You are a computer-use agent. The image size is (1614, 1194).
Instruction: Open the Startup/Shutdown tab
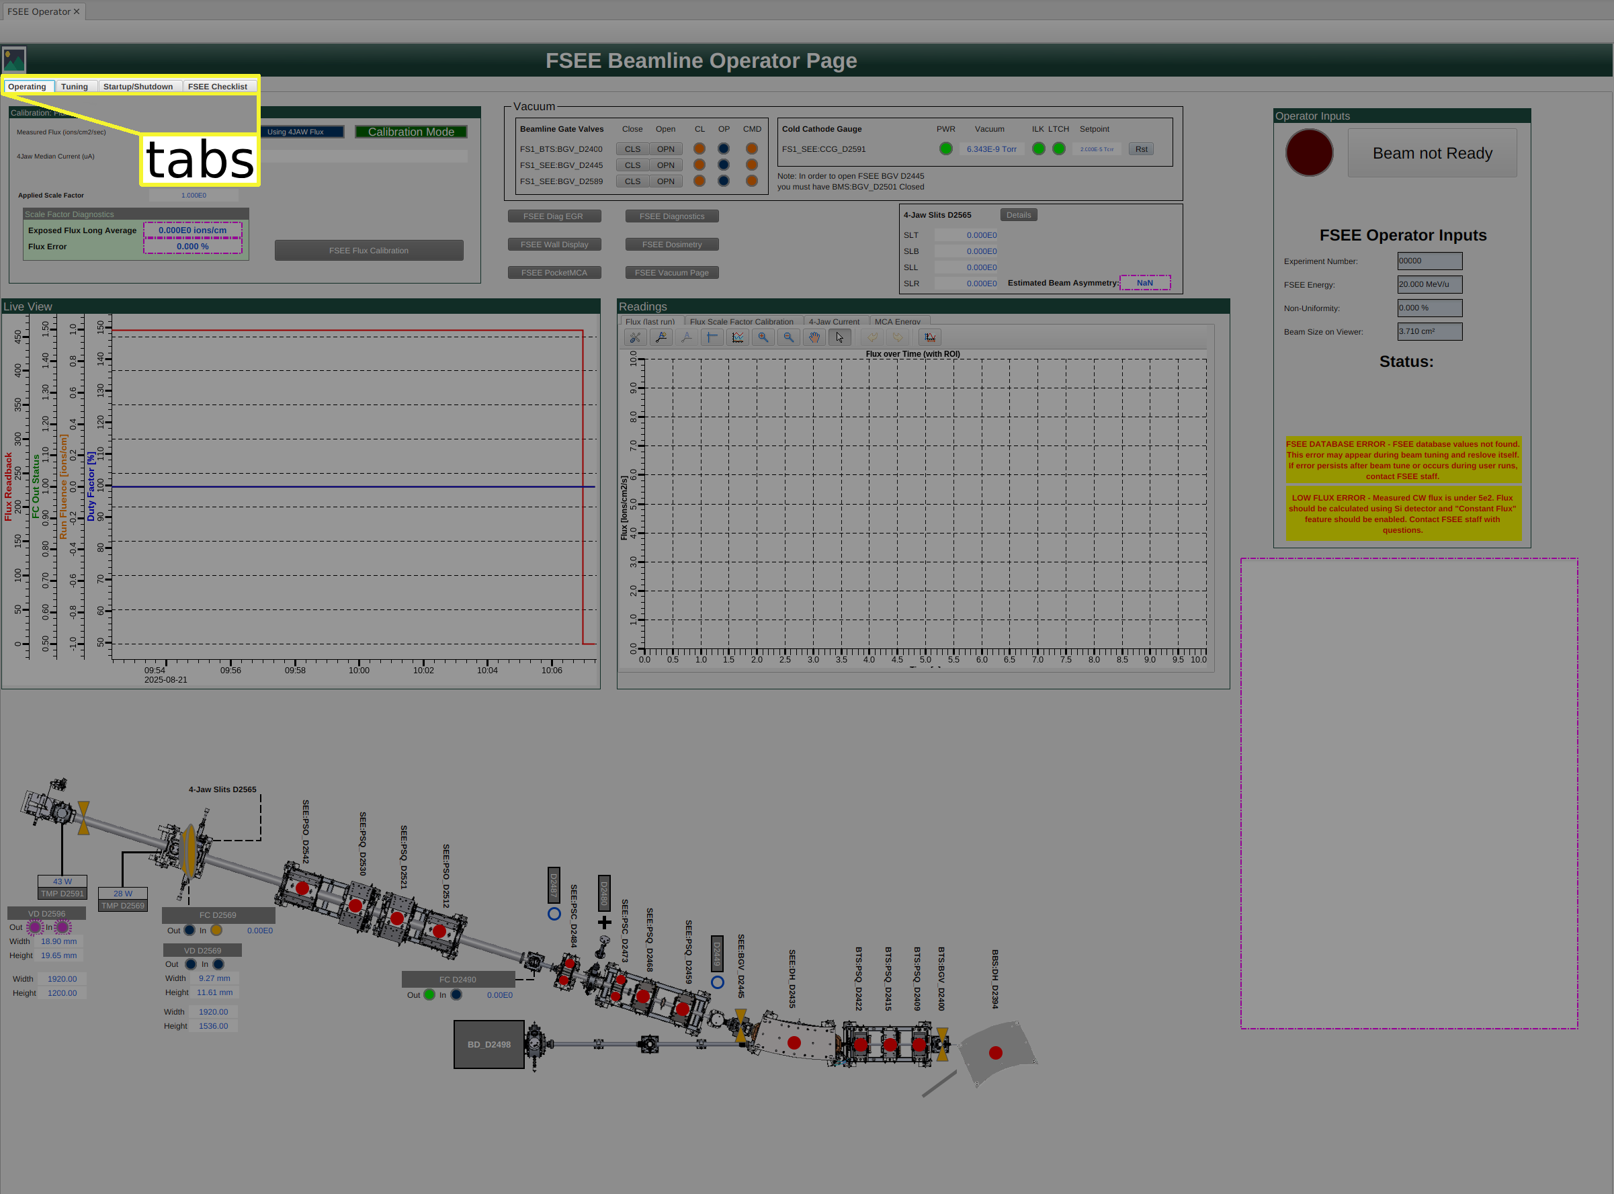tap(138, 87)
